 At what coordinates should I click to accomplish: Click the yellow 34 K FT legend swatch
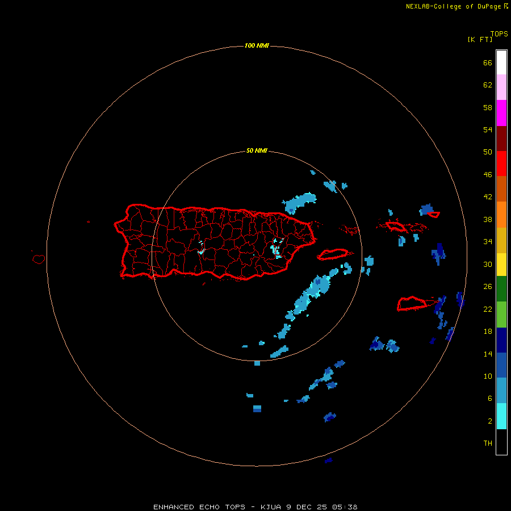pos(501,265)
